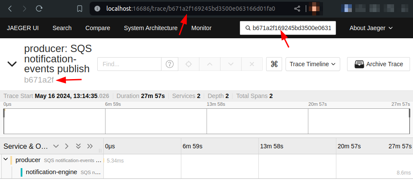Click the minimap at 13m 58s marker
This screenshot has height=184, width=413.
pyautogui.click(x=207, y=121)
